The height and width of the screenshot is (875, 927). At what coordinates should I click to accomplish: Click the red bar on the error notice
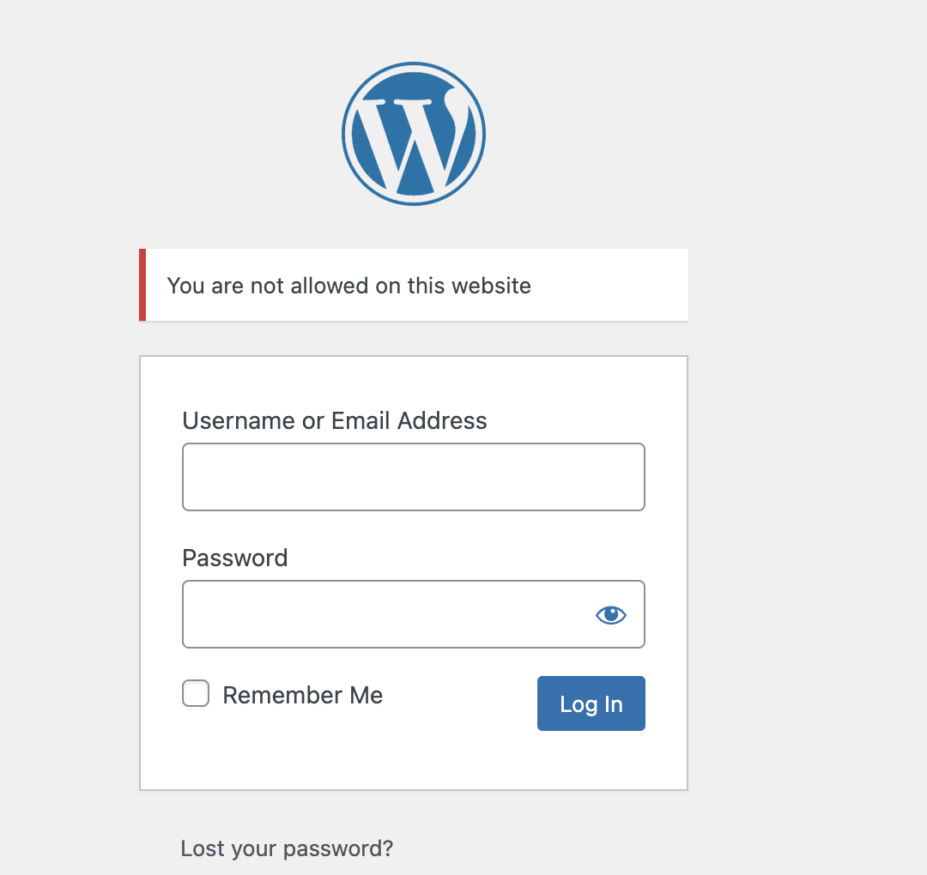(x=142, y=285)
